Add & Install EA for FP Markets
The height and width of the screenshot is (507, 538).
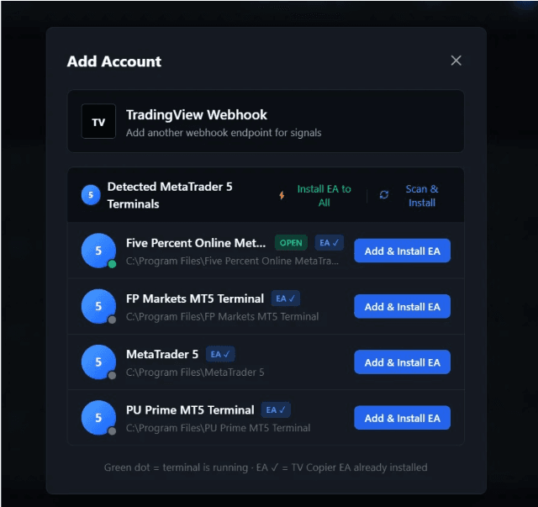coord(402,307)
